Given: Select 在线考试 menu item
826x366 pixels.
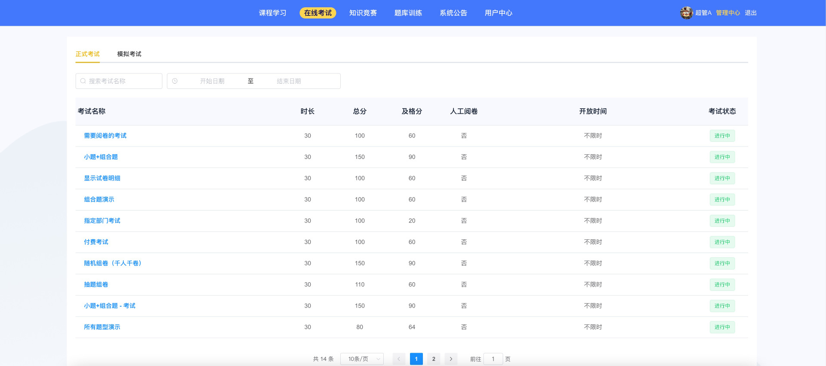Looking at the screenshot, I should 318,13.
